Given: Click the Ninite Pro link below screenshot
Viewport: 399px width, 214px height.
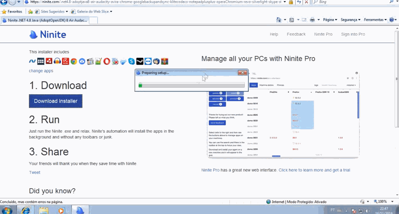Looking at the screenshot, I should point(210,170).
